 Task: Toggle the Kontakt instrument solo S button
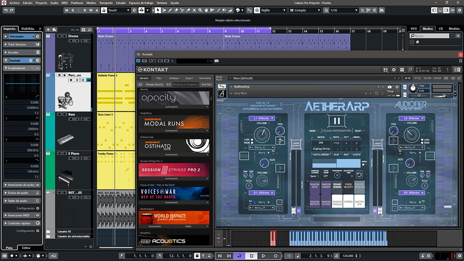click(x=405, y=87)
